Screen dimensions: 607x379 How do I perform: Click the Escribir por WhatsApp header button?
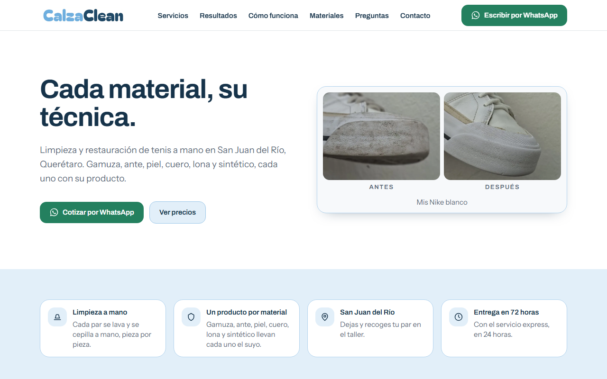(514, 15)
